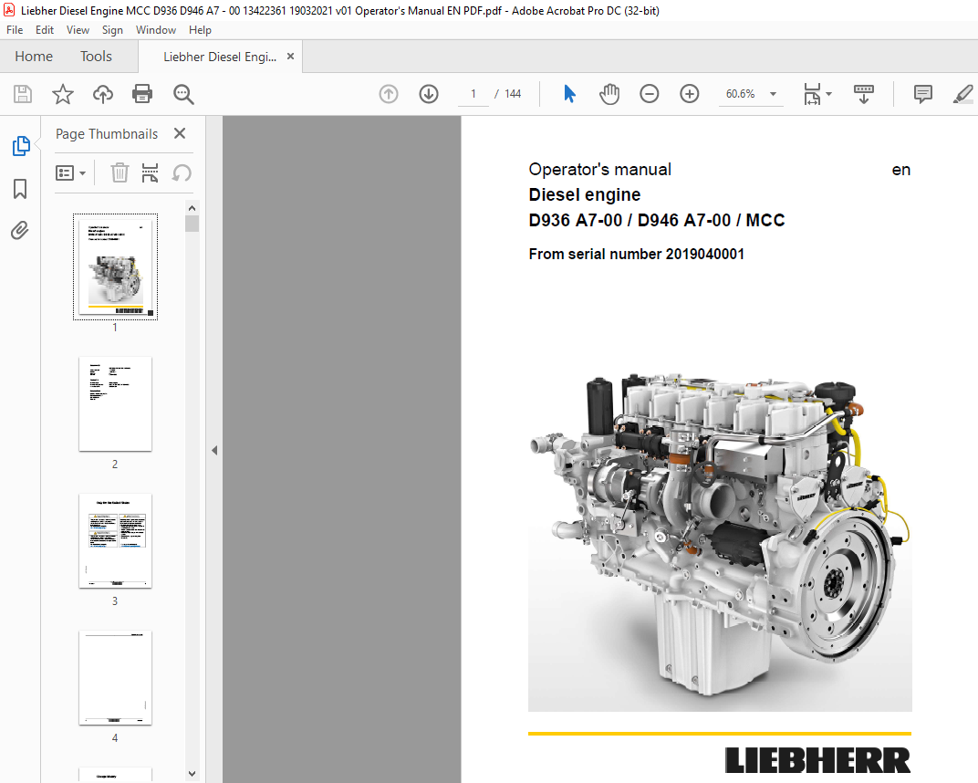Select the highlight pen tool
Screen dimensions: 978x783
963,94
